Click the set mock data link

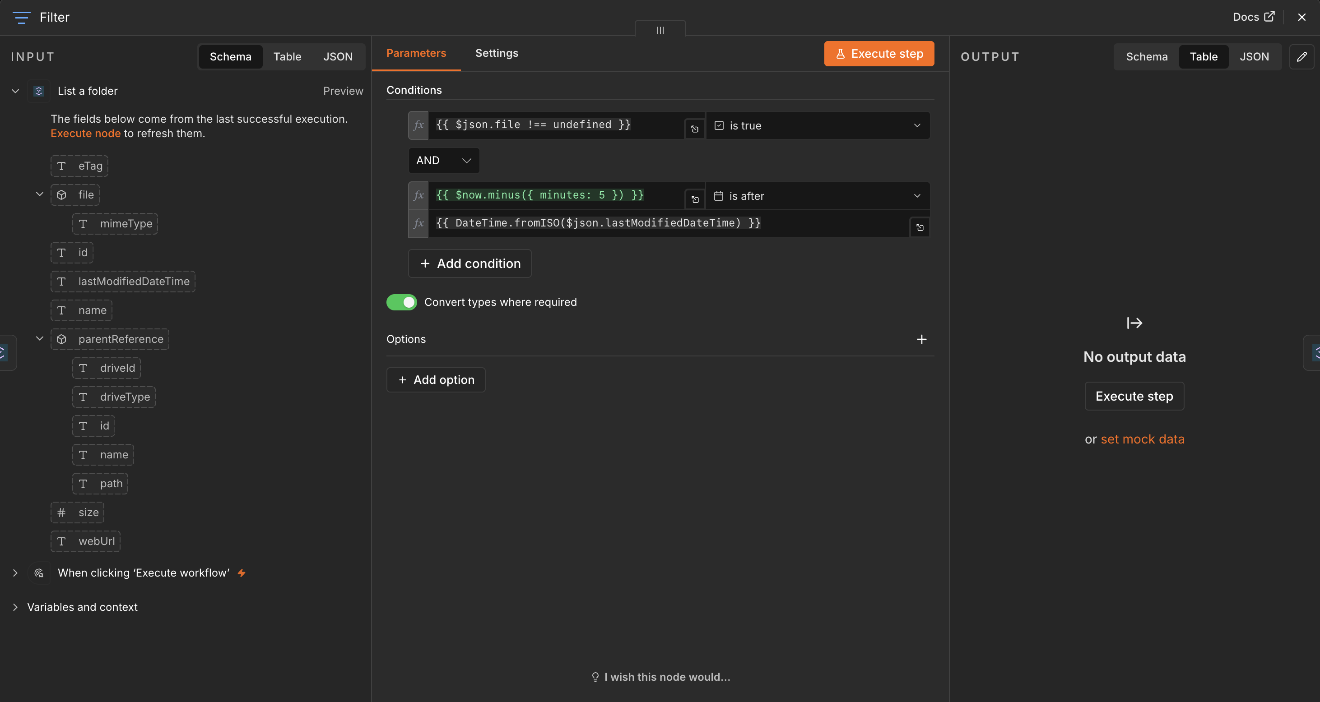tap(1142, 439)
